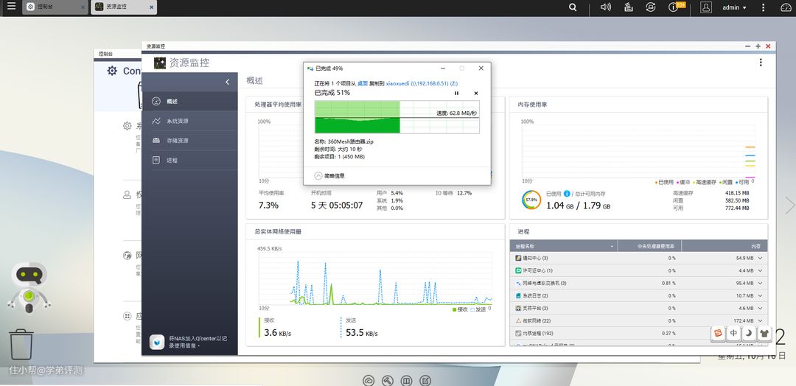Sort processes by 进程名称 column header
This screenshot has width=796, height=386.
(564, 246)
